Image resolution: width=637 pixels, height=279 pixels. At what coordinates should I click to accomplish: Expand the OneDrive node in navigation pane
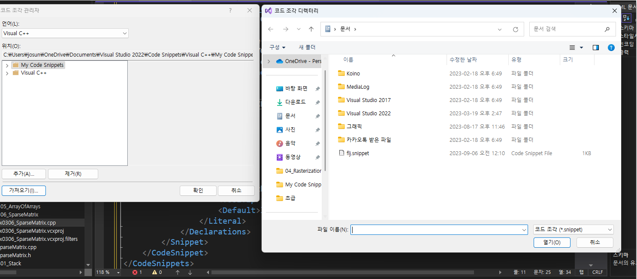tap(269, 61)
